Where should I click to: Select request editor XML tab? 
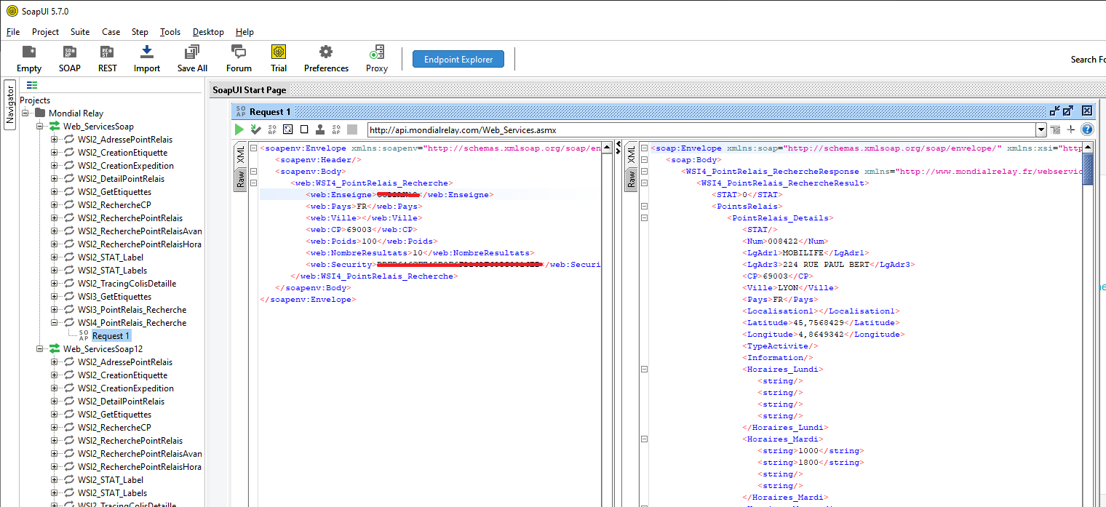pos(241,155)
